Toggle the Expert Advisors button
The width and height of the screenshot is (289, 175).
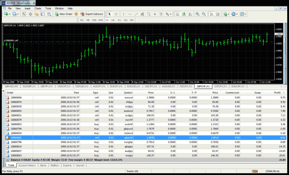[92, 14]
